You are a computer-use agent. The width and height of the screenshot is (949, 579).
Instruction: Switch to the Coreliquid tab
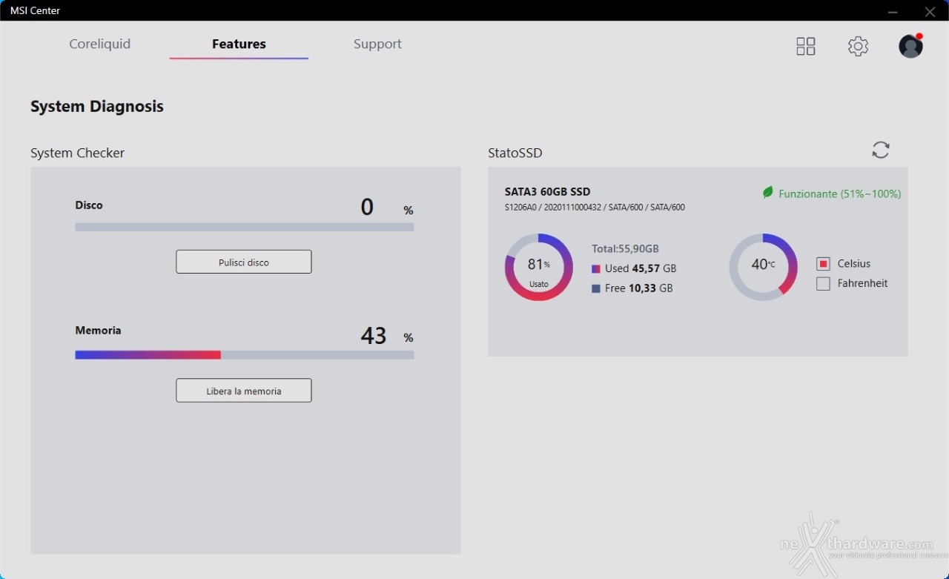pyautogui.click(x=99, y=44)
